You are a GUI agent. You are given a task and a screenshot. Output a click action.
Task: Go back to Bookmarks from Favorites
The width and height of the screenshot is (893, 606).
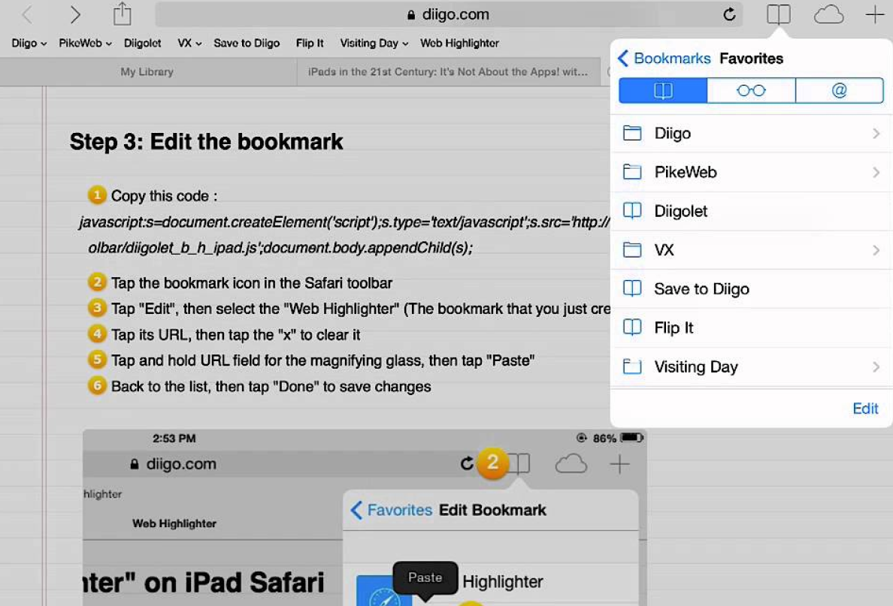(664, 59)
